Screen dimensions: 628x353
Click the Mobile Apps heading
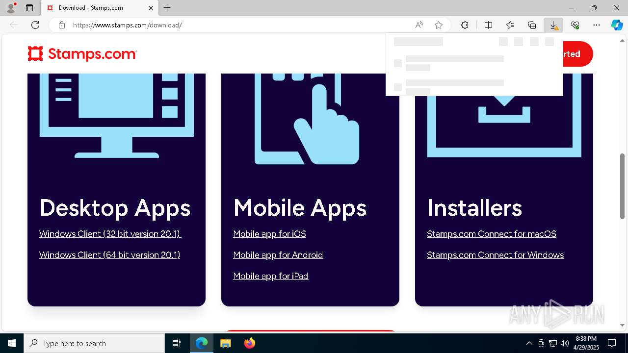tap(300, 208)
